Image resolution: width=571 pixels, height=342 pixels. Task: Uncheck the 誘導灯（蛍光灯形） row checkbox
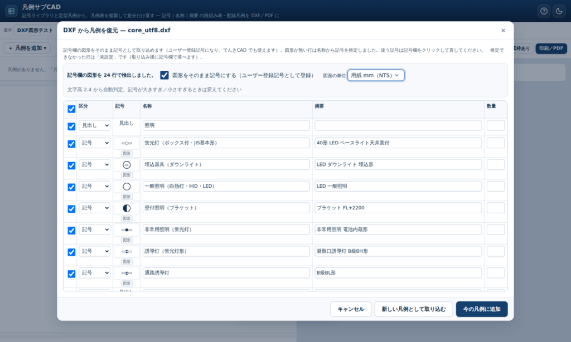(71, 252)
